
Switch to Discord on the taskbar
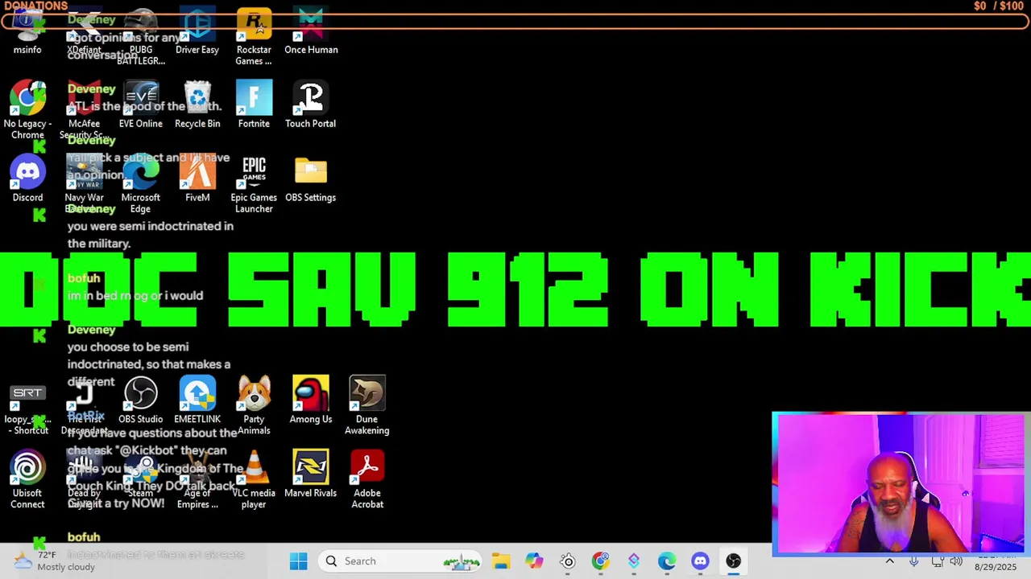pos(700,561)
